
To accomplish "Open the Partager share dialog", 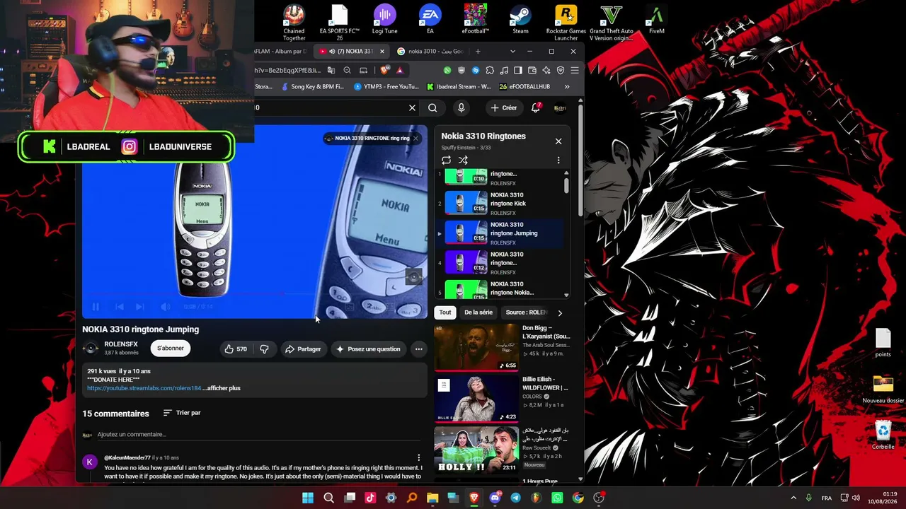I will click(x=303, y=349).
